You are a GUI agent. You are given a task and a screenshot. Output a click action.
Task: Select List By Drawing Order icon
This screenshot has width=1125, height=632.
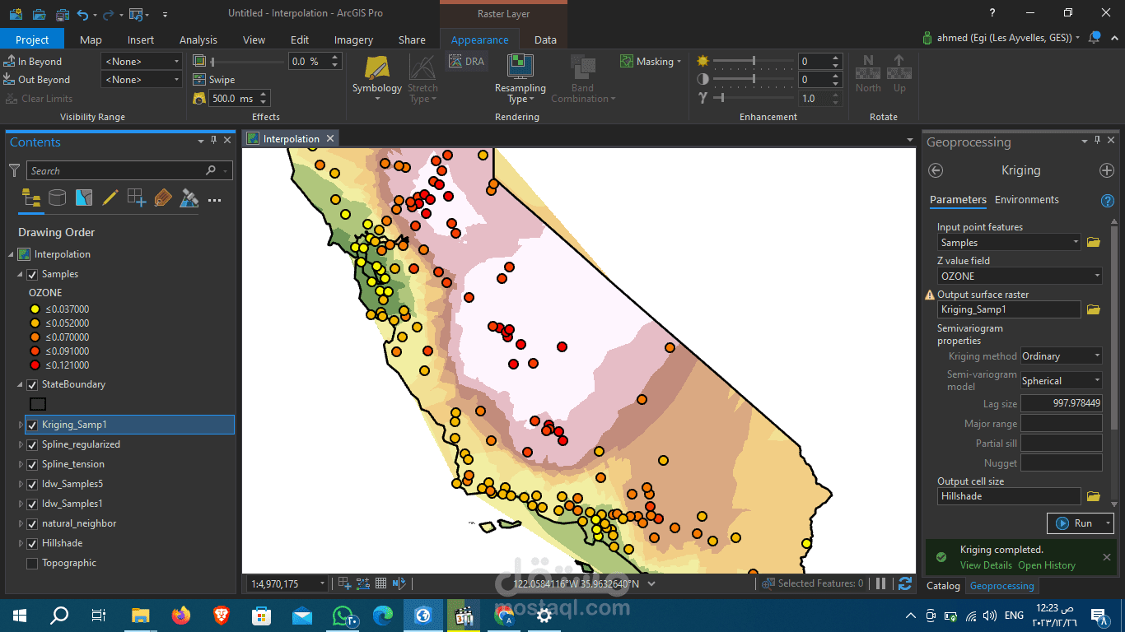pyautogui.click(x=31, y=198)
